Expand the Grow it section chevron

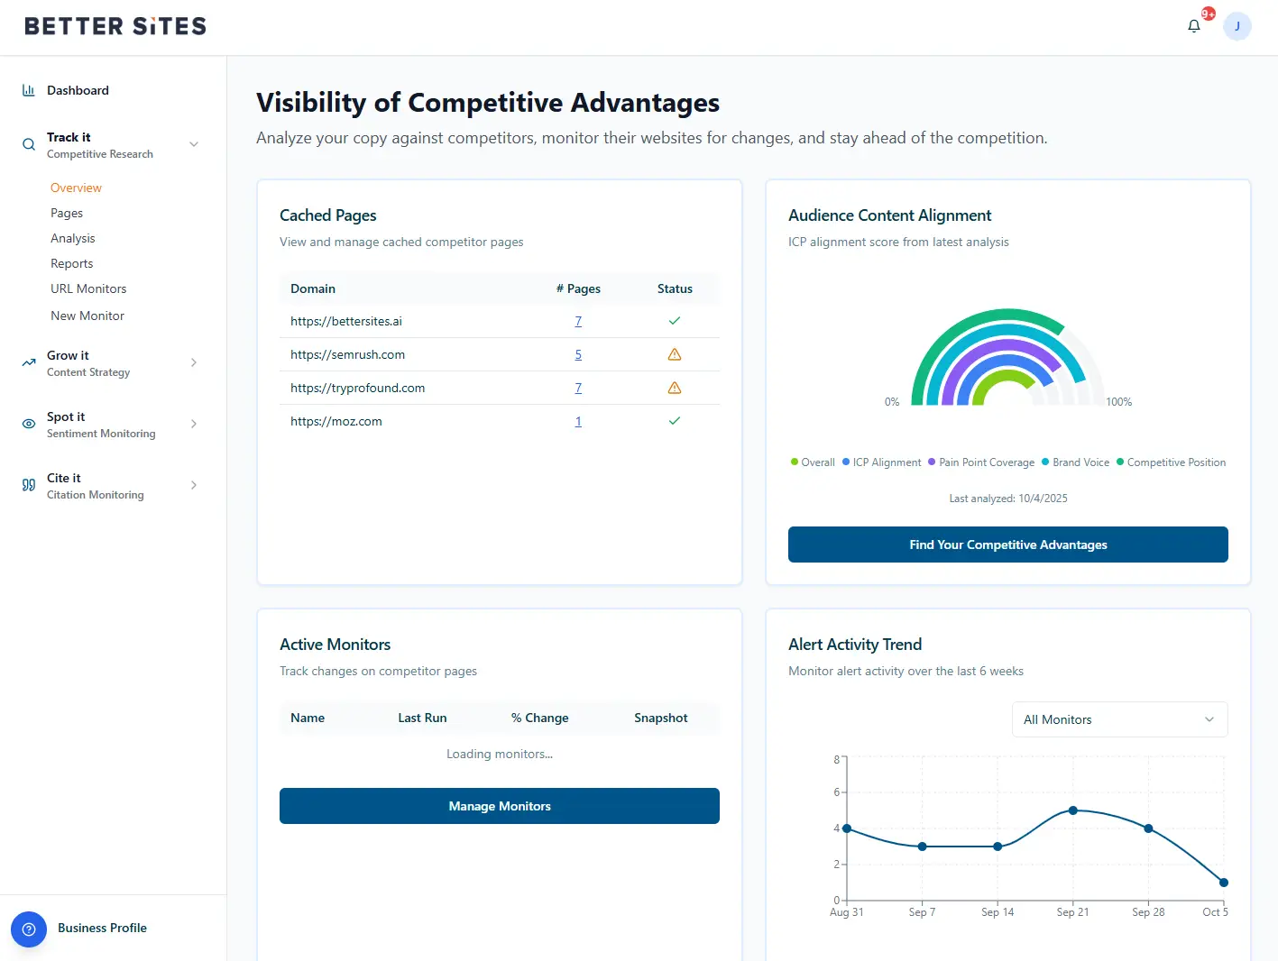click(x=194, y=362)
